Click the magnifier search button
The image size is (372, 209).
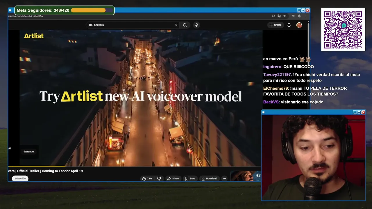point(185,25)
